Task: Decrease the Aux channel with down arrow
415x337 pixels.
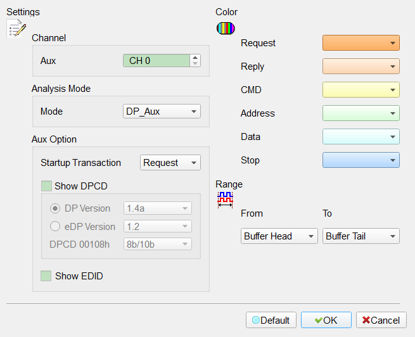Action: tap(195, 63)
